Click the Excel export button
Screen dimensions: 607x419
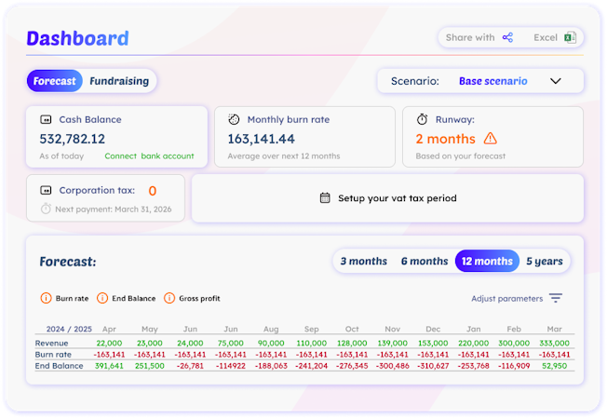click(555, 37)
